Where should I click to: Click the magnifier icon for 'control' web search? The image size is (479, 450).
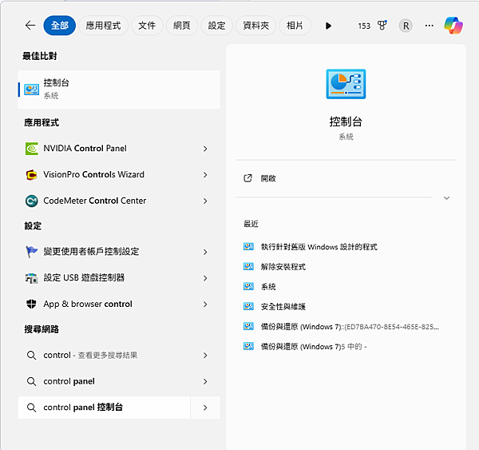pyautogui.click(x=31, y=355)
